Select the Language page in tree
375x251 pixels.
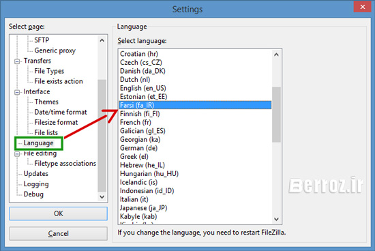point(38,143)
